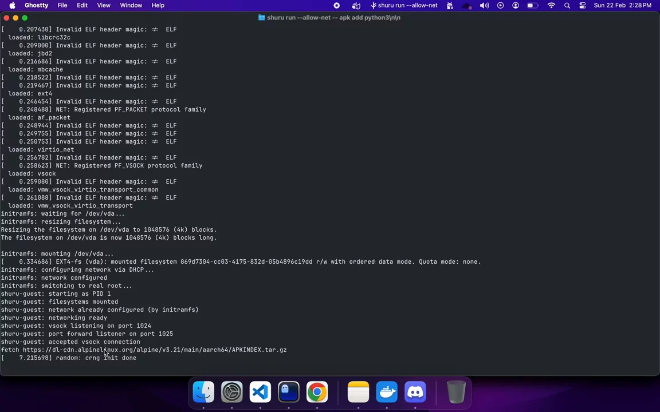This screenshot has height=412, width=660.
Task: Open Spotlight search in menu bar
Action: 567,5
